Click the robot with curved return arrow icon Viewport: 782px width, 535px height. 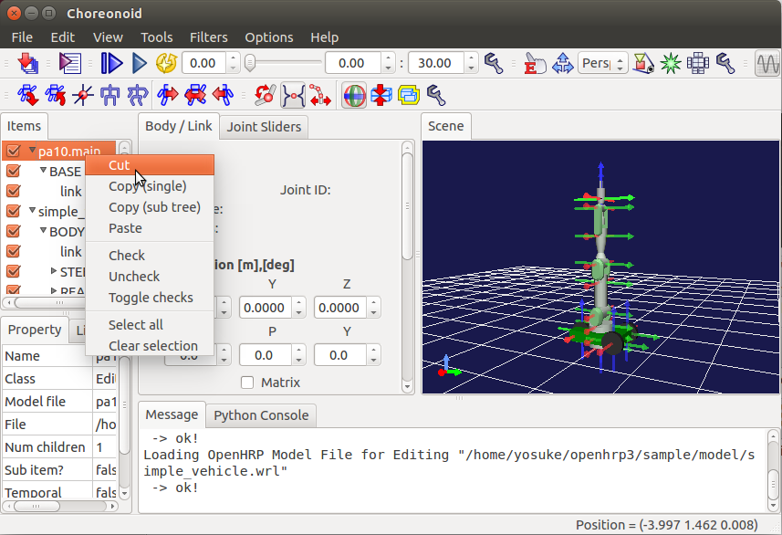coord(56,95)
